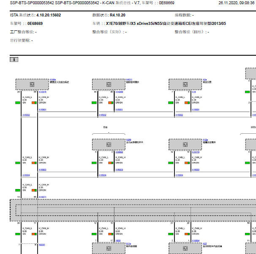Click orange-green K_CAN_H swatch above A22
The width and height of the screenshot is (256, 254).
pyautogui.click(x=187, y=234)
